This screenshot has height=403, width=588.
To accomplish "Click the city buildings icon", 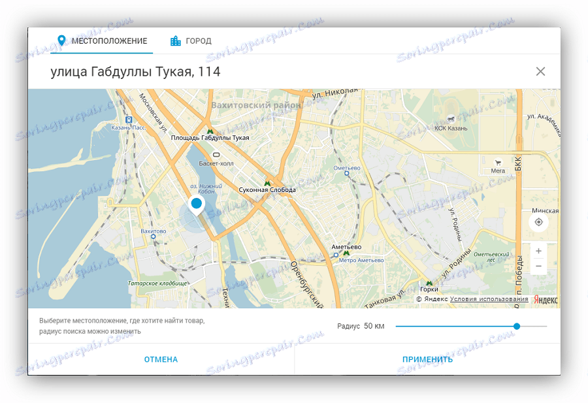I will click(x=176, y=40).
